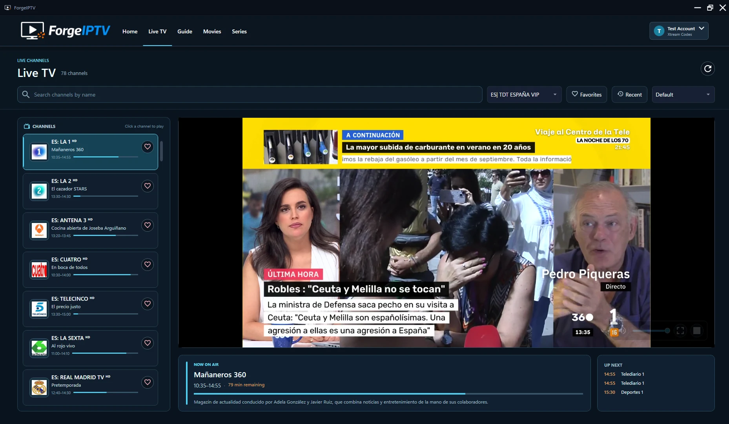Open the ES: LA 1 channel logo
Image resolution: width=729 pixels, height=424 pixels.
pyautogui.click(x=39, y=152)
